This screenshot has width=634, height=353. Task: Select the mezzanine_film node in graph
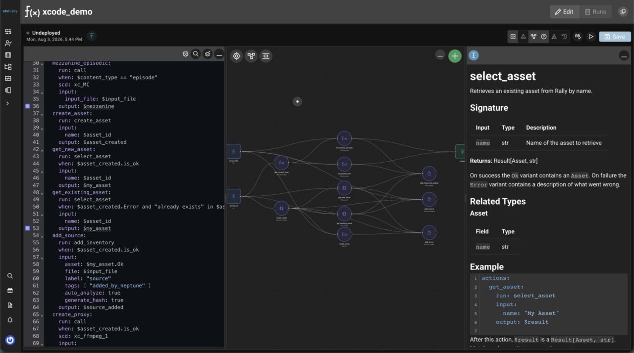(x=344, y=164)
